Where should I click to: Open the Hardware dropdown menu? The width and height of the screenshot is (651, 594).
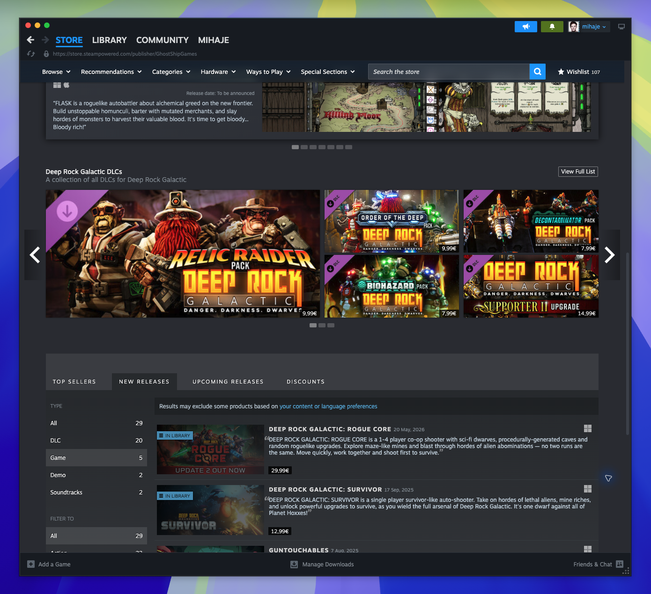218,72
